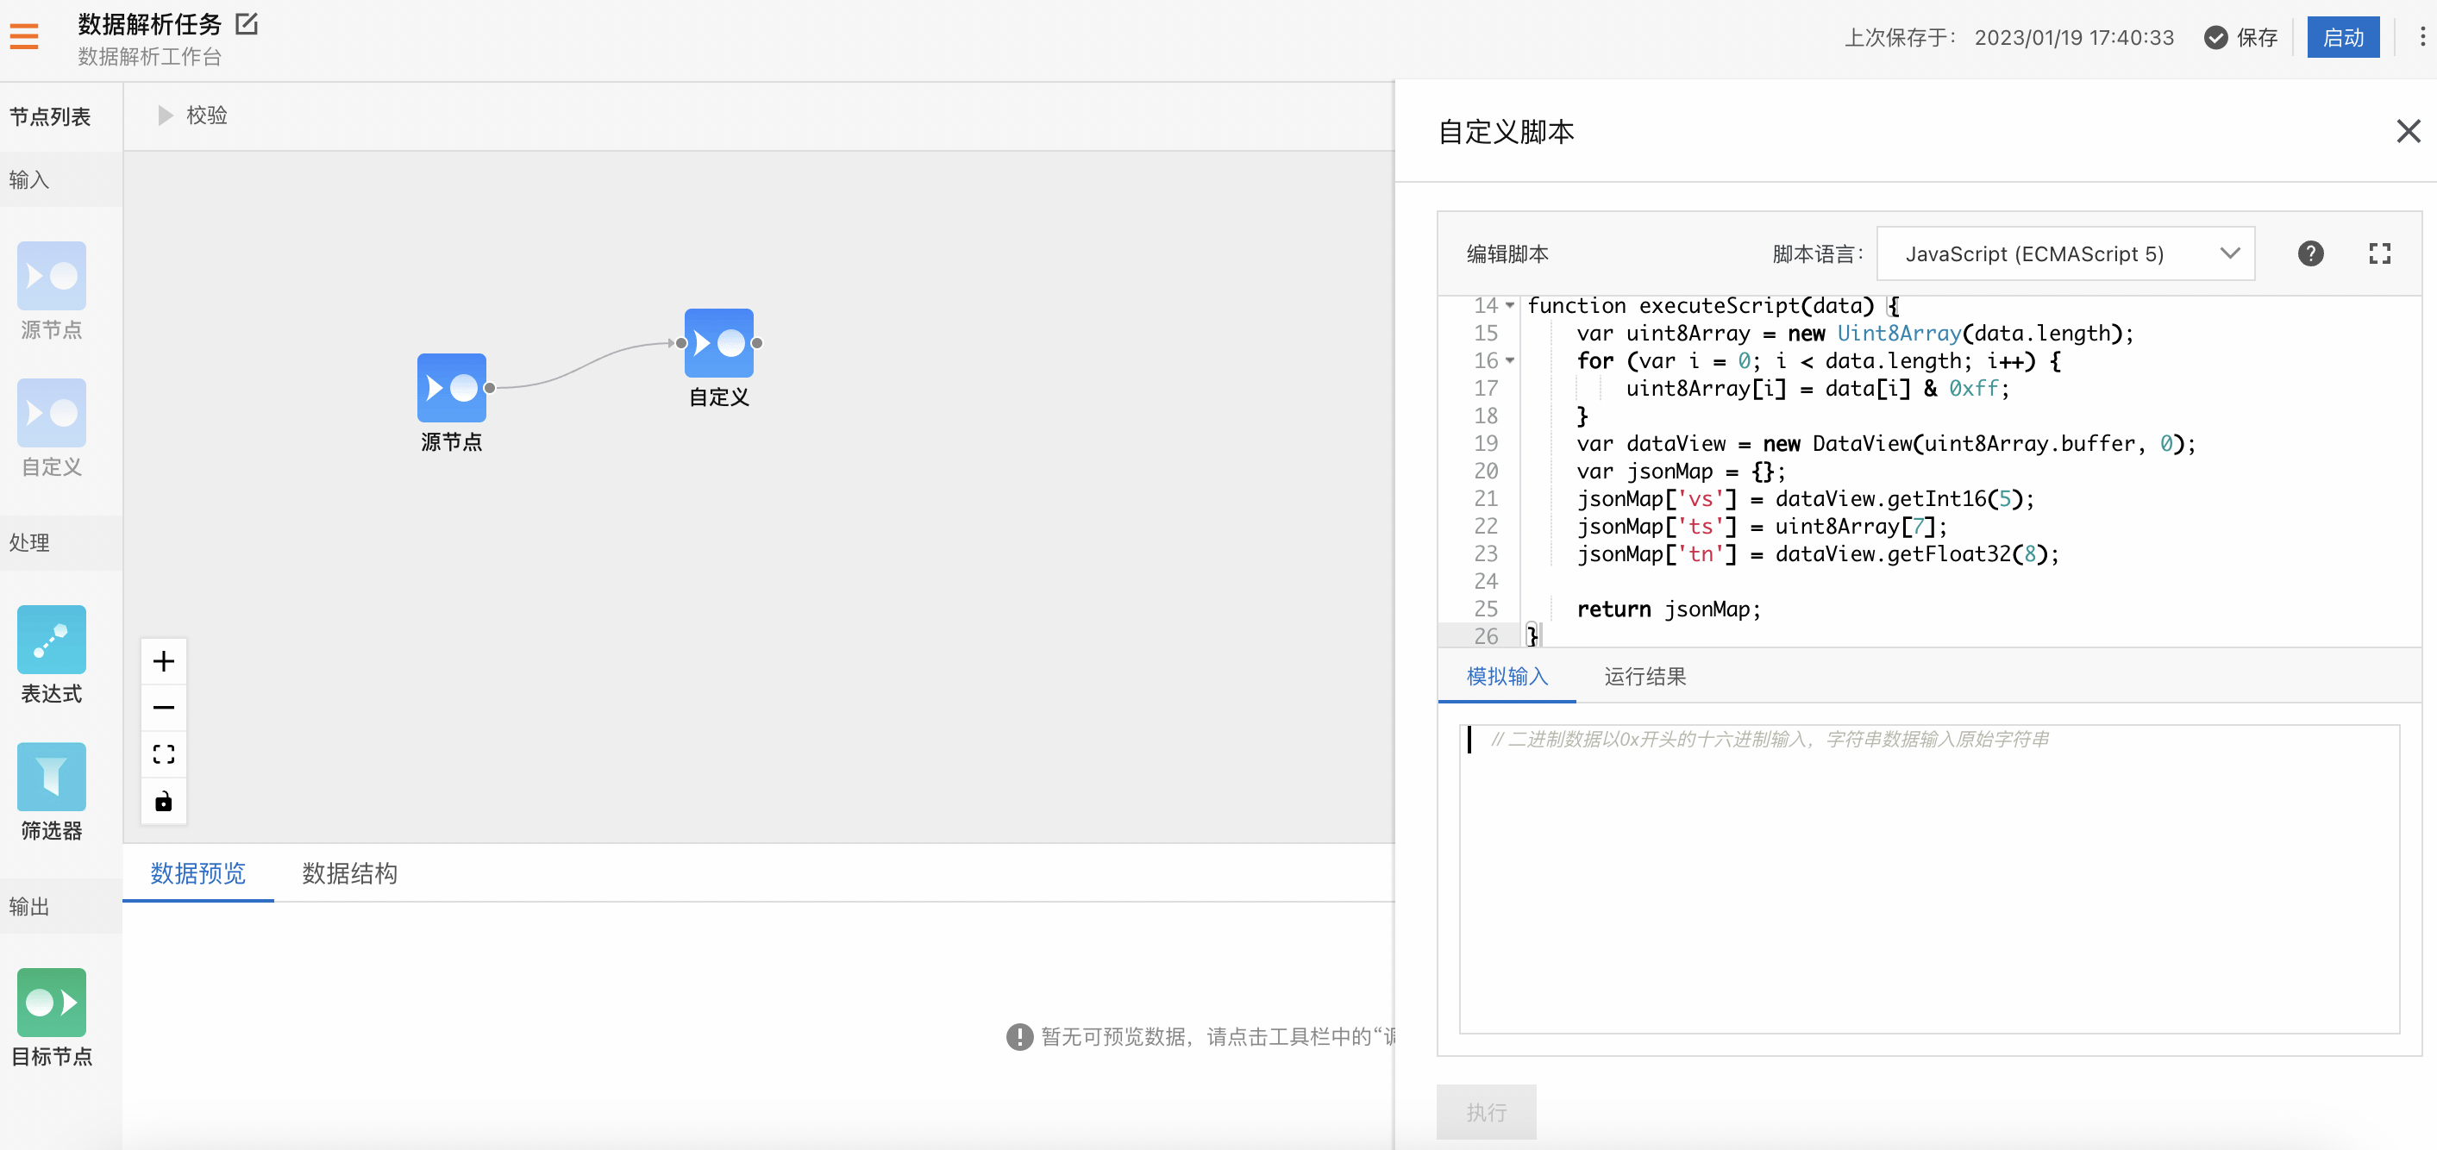Click the 输入 section label
The height and width of the screenshot is (1150, 2437).
(x=29, y=179)
